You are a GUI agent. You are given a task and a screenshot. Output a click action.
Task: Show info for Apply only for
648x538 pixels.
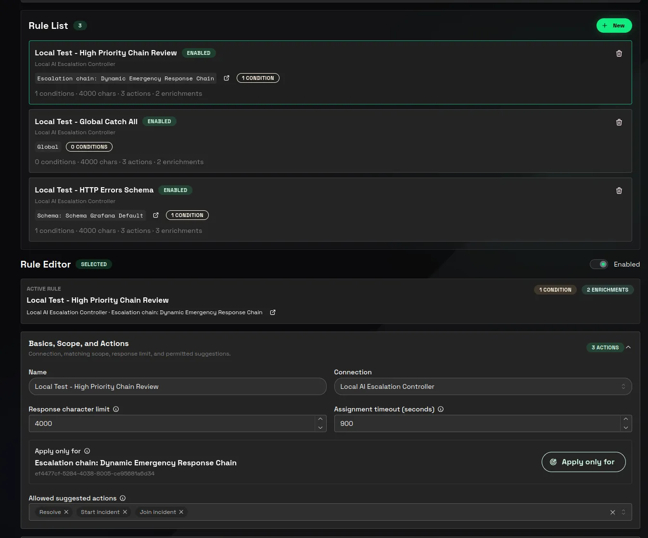(x=87, y=451)
